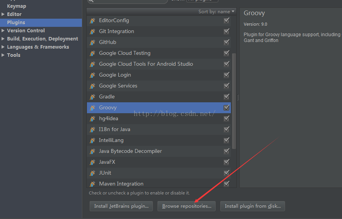Disable the EditorConfig plugin checkbox
The image size is (342, 219).
click(227, 21)
